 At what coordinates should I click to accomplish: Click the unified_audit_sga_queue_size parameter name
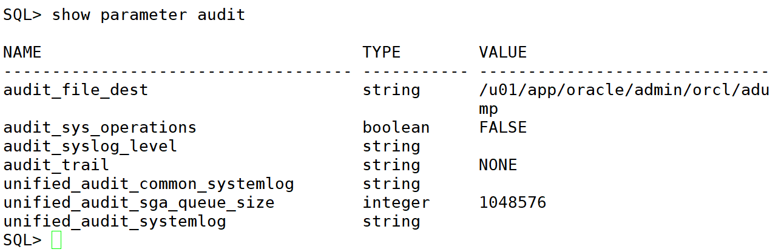(138, 203)
